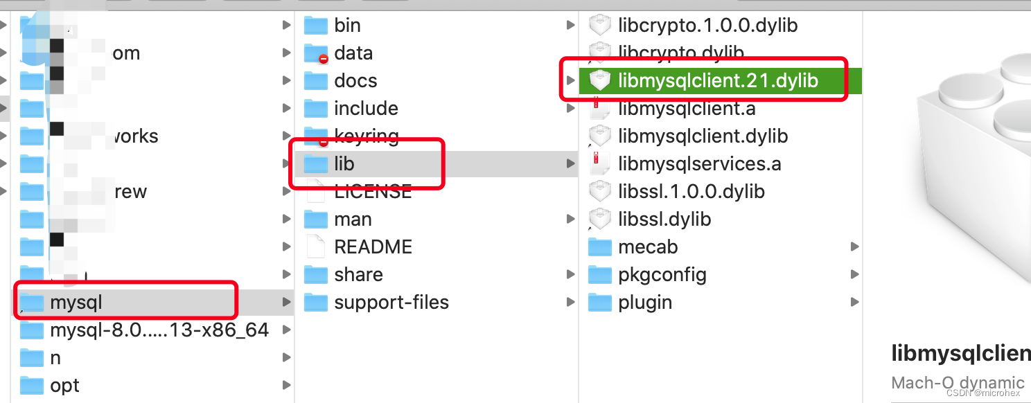The width and height of the screenshot is (1031, 403).
Task: Open the mysql-8.0...x86_64 folder
Action: pyautogui.click(x=158, y=330)
